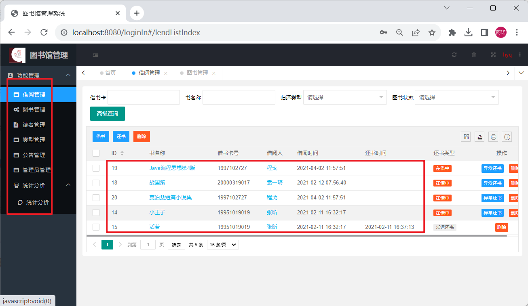Click the trash icon in top header
Viewport: 528px width, 306px height.
474,55
